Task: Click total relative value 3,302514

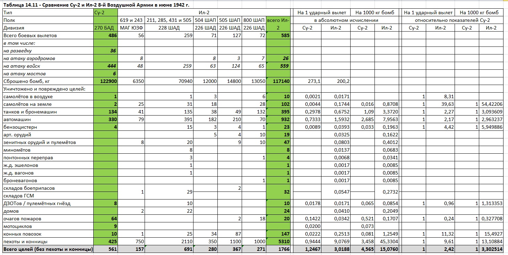Action: tap(491, 249)
